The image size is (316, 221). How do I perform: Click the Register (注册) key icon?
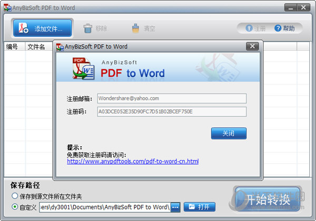(x=249, y=28)
